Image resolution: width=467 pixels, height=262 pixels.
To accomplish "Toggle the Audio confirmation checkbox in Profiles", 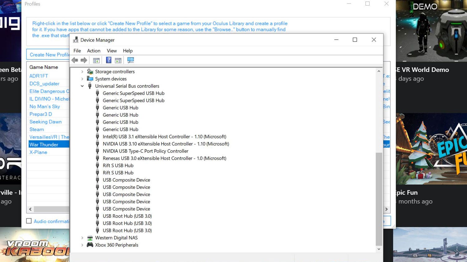I will tap(29, 221).
